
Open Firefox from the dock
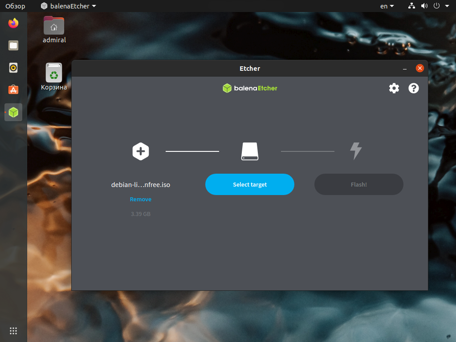pos(13,23)
